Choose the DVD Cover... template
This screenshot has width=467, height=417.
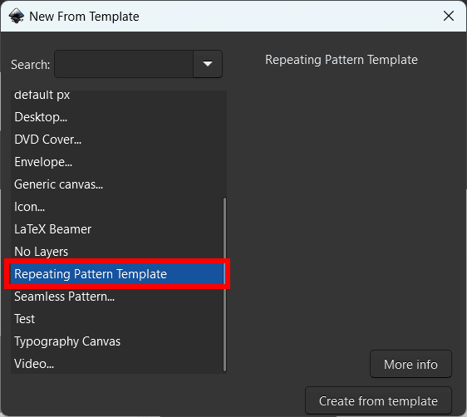(117, 140)
